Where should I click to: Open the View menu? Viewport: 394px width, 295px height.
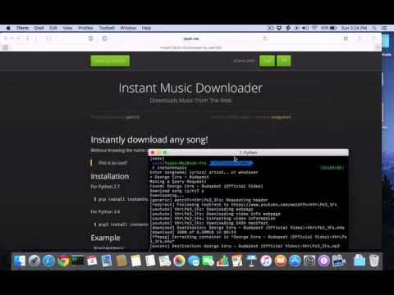[67, 28]
